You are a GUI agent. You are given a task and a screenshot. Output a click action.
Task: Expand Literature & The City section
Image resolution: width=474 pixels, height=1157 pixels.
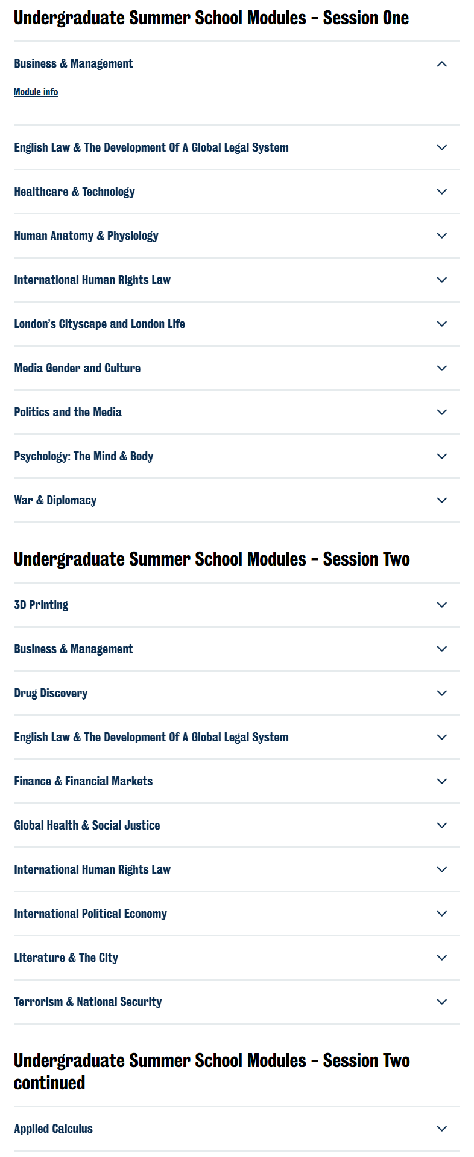(66, 958)
